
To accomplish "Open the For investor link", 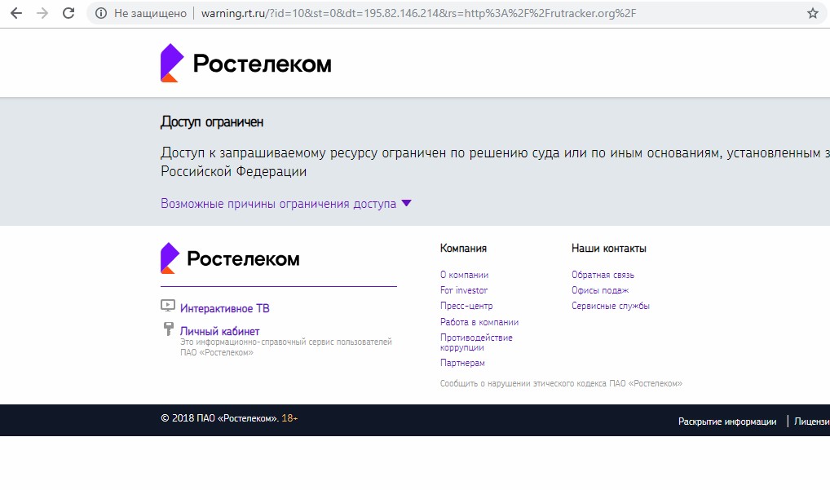I will (464, 290).
